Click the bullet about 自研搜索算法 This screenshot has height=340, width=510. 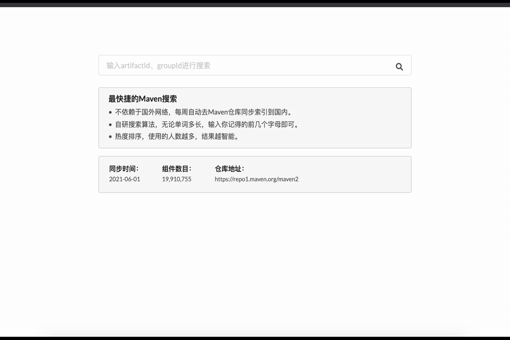click(206, 124)
